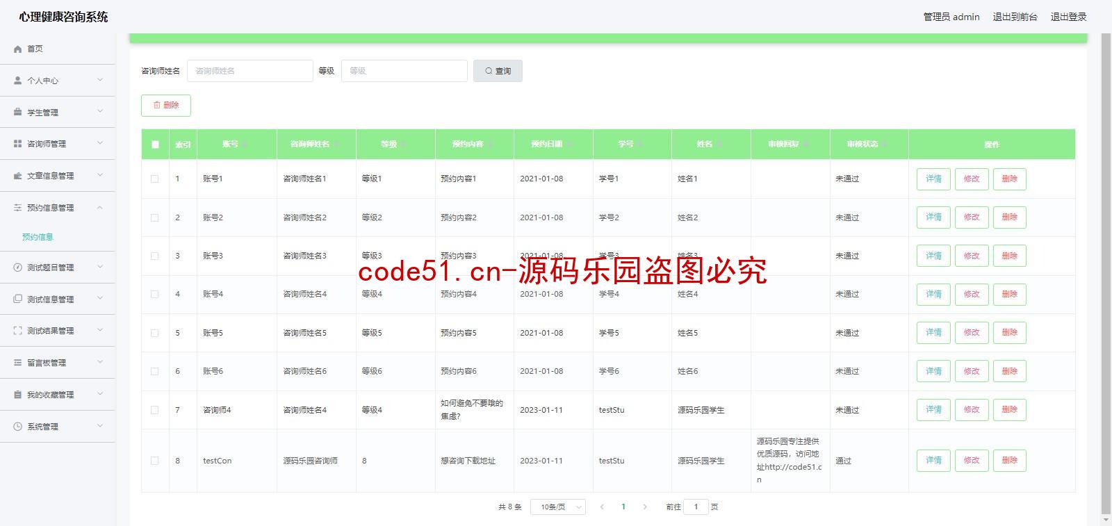Check the row for 账号5
Screen dimensions: 1112x526
click(x=155, y=333)
